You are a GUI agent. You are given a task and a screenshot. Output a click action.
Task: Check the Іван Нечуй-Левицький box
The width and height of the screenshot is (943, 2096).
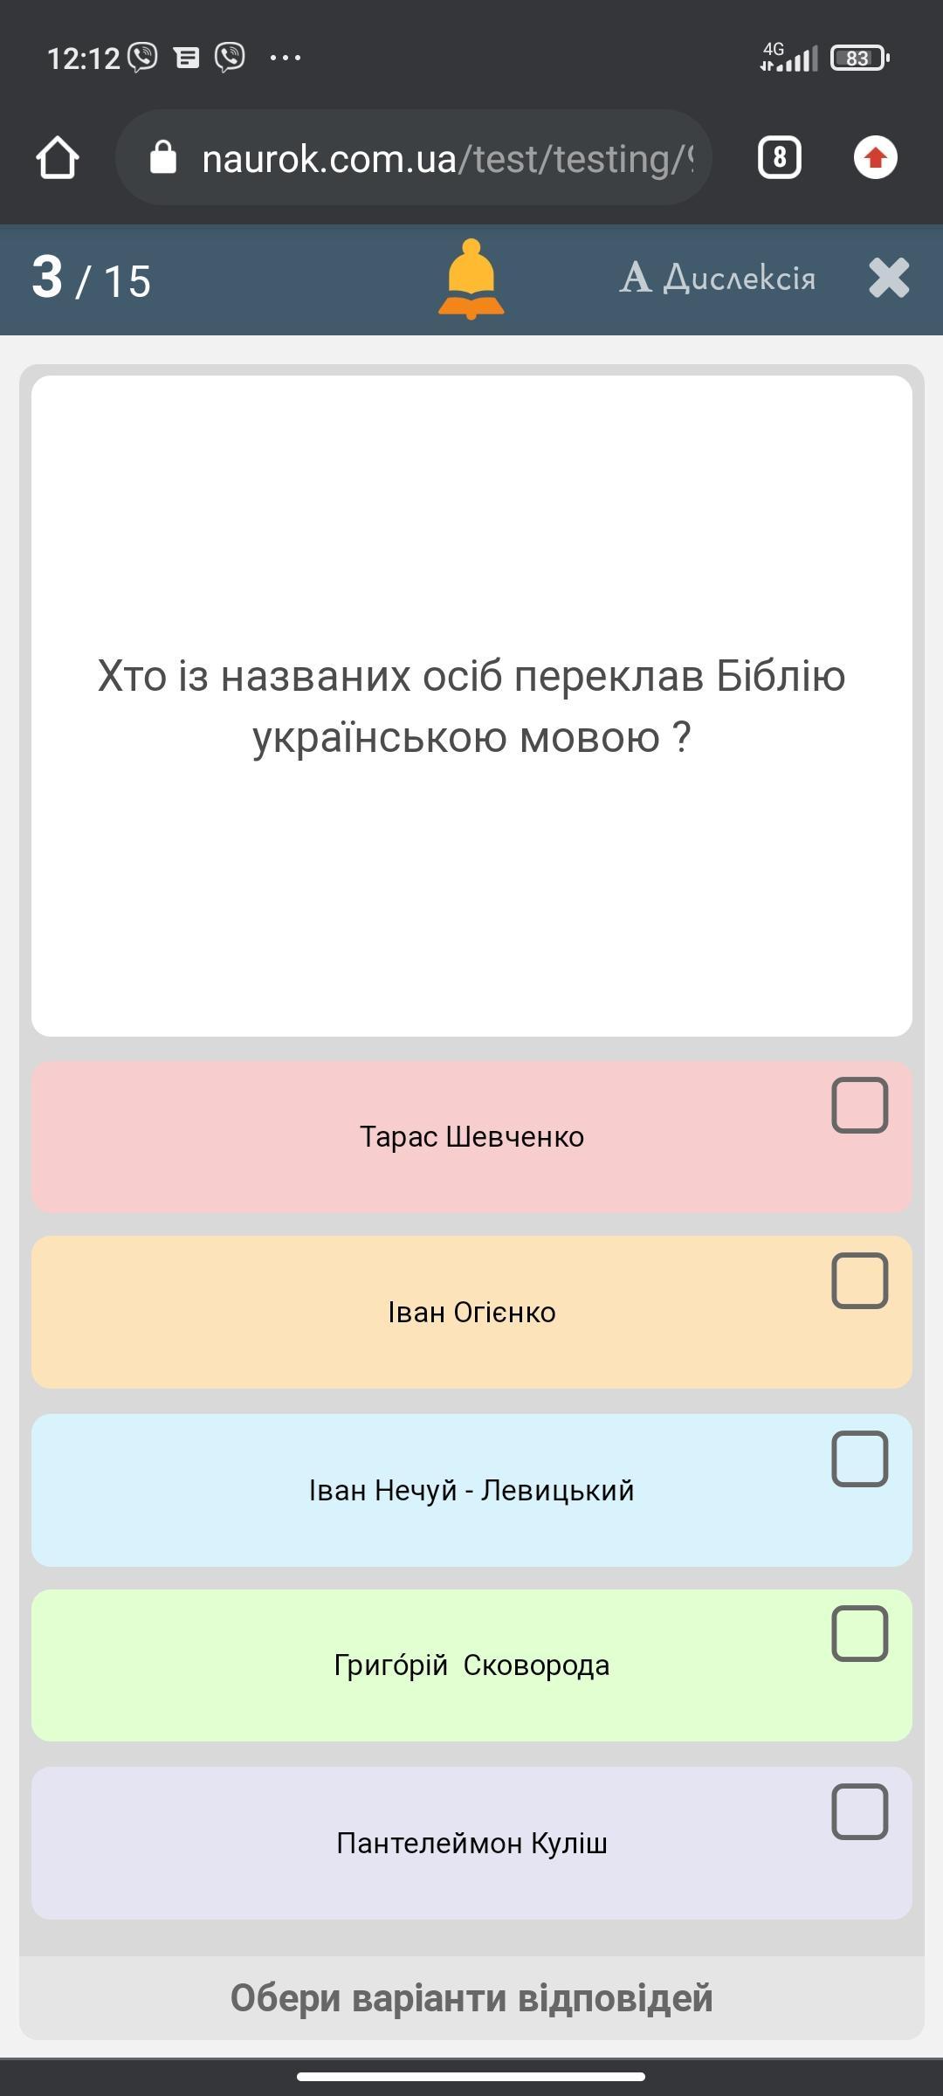(x=860, y=1458)
